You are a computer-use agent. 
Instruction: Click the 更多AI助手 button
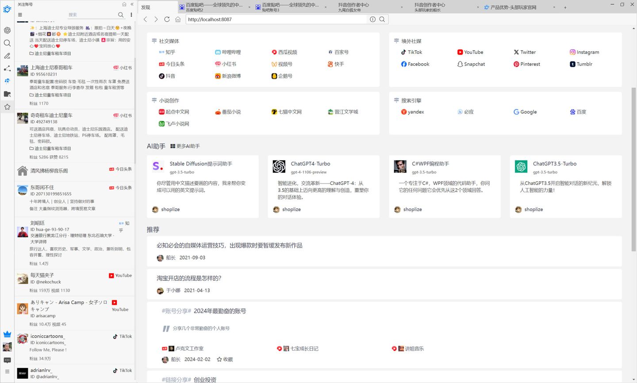tap(185, 146)
